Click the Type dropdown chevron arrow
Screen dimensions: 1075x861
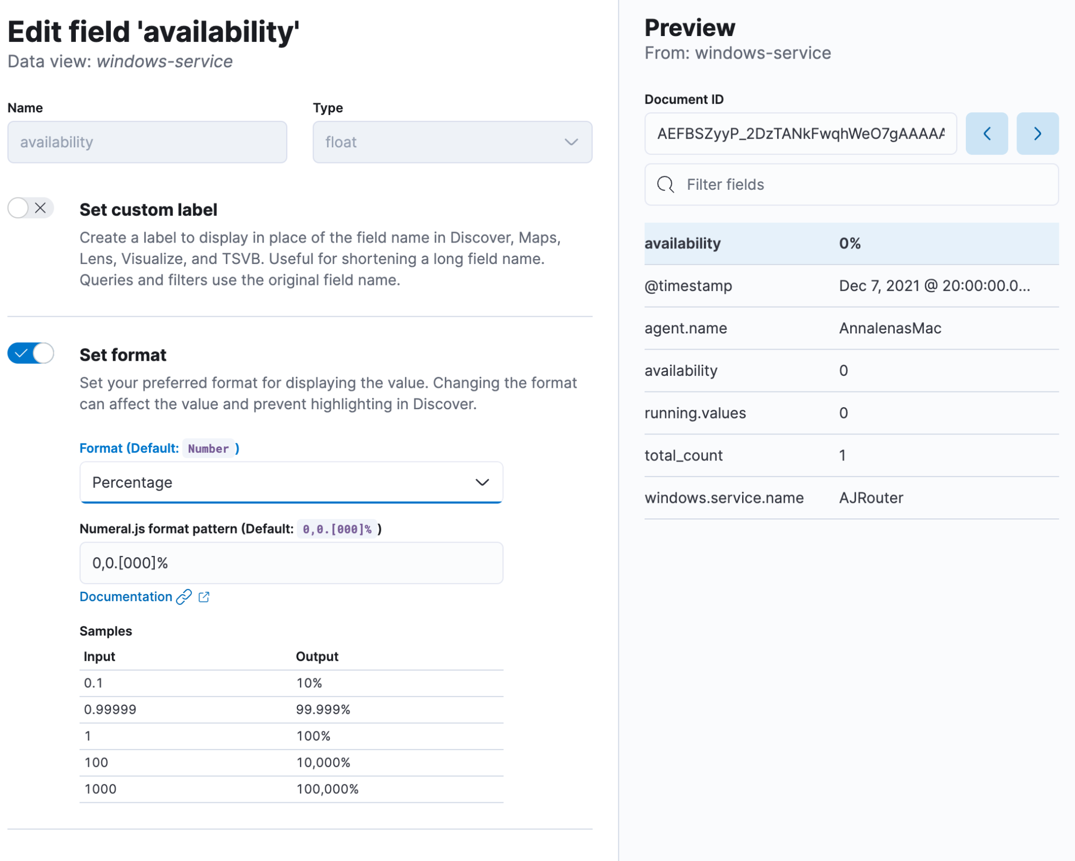click(x=571, y=142)
